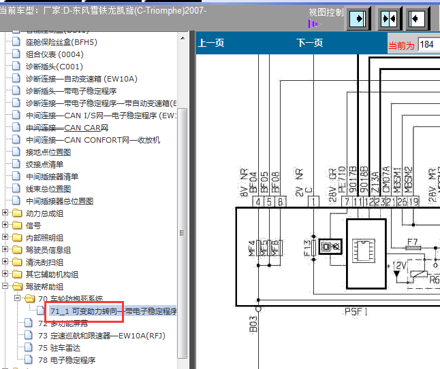Click the right-arrow view control button

click(358, 19)
